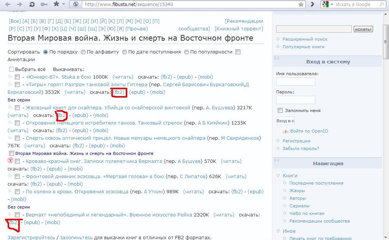The height and width of the screenshot is (240, 389).
Task: Select the По порядку sort radio button
Action: [46, 52]
